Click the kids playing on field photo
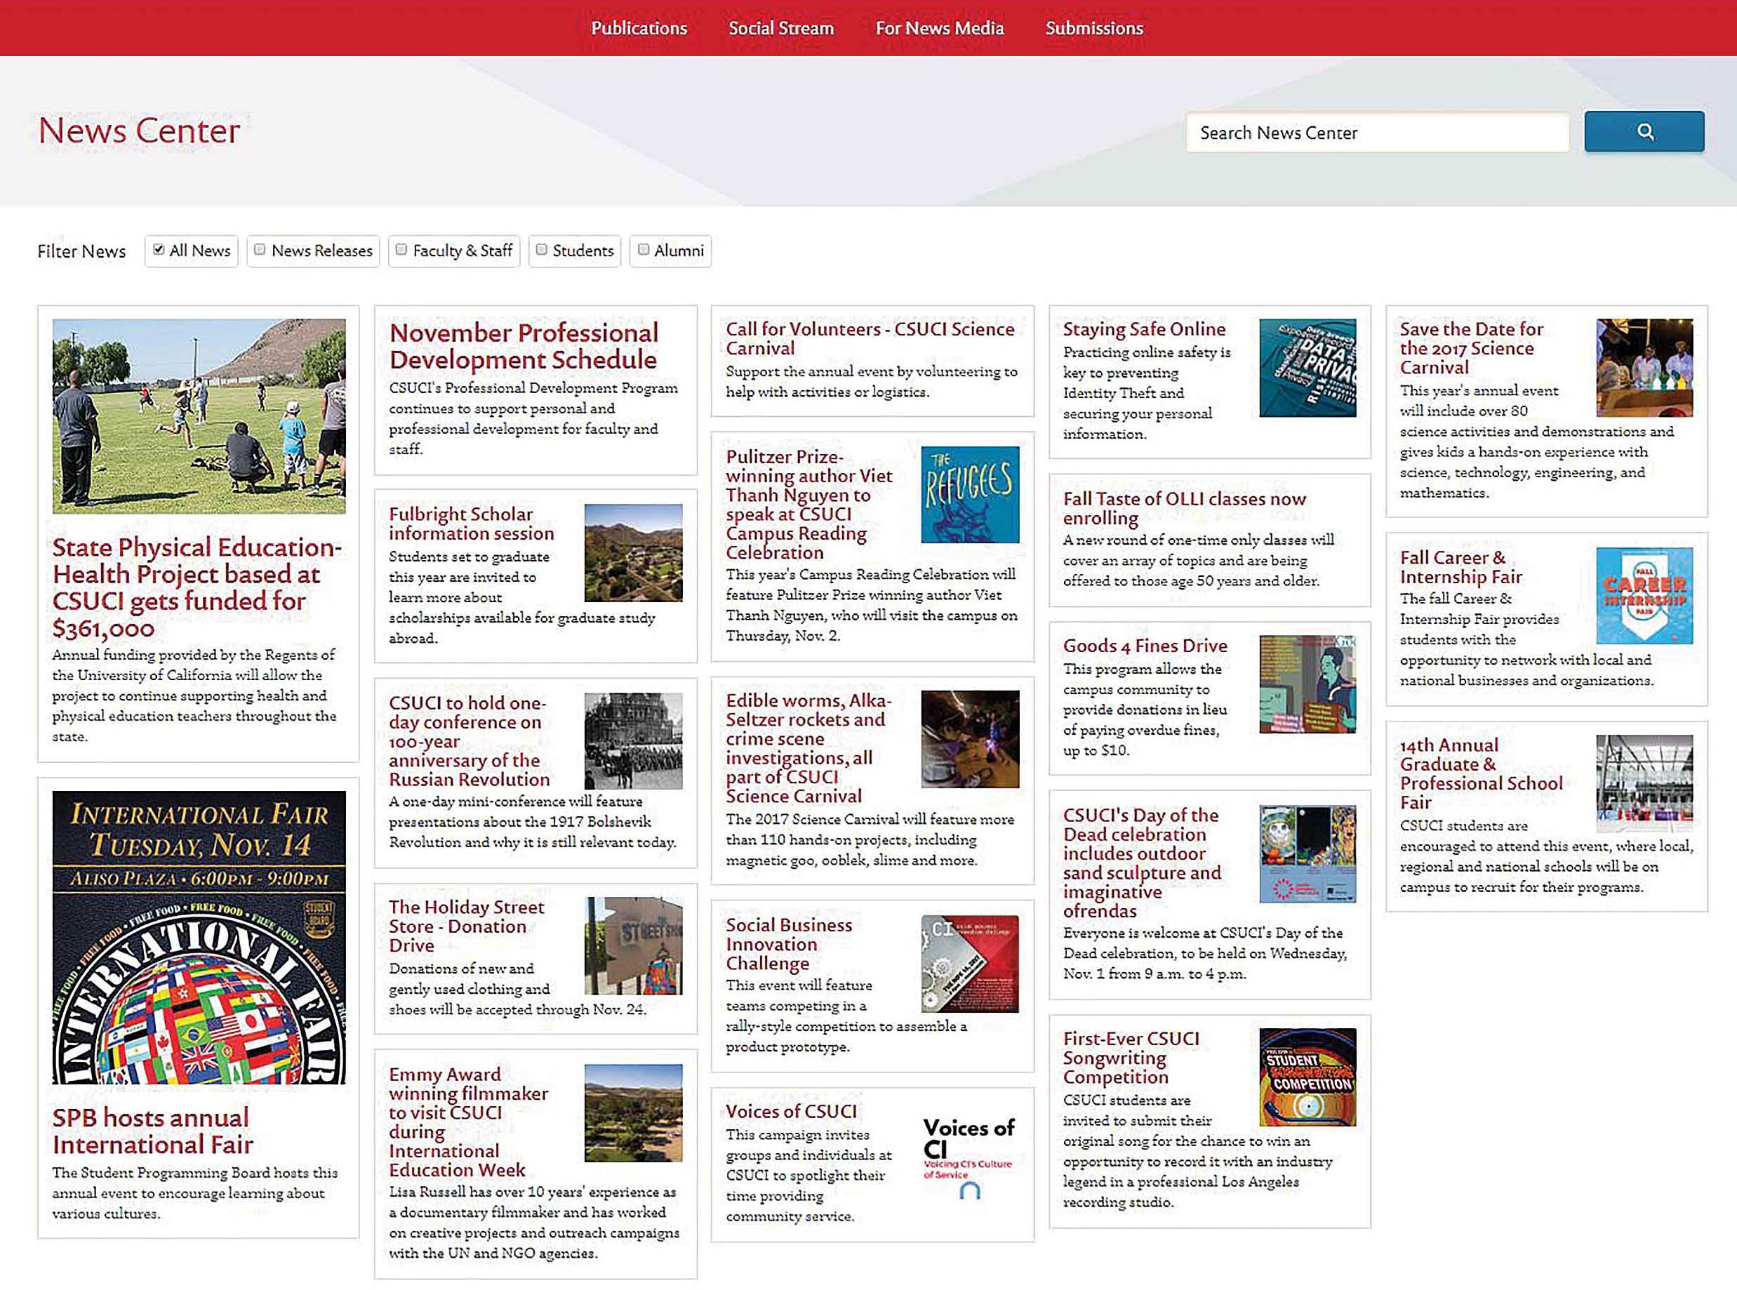Viewport: 1737px width, 1290px height. point(199,415)
